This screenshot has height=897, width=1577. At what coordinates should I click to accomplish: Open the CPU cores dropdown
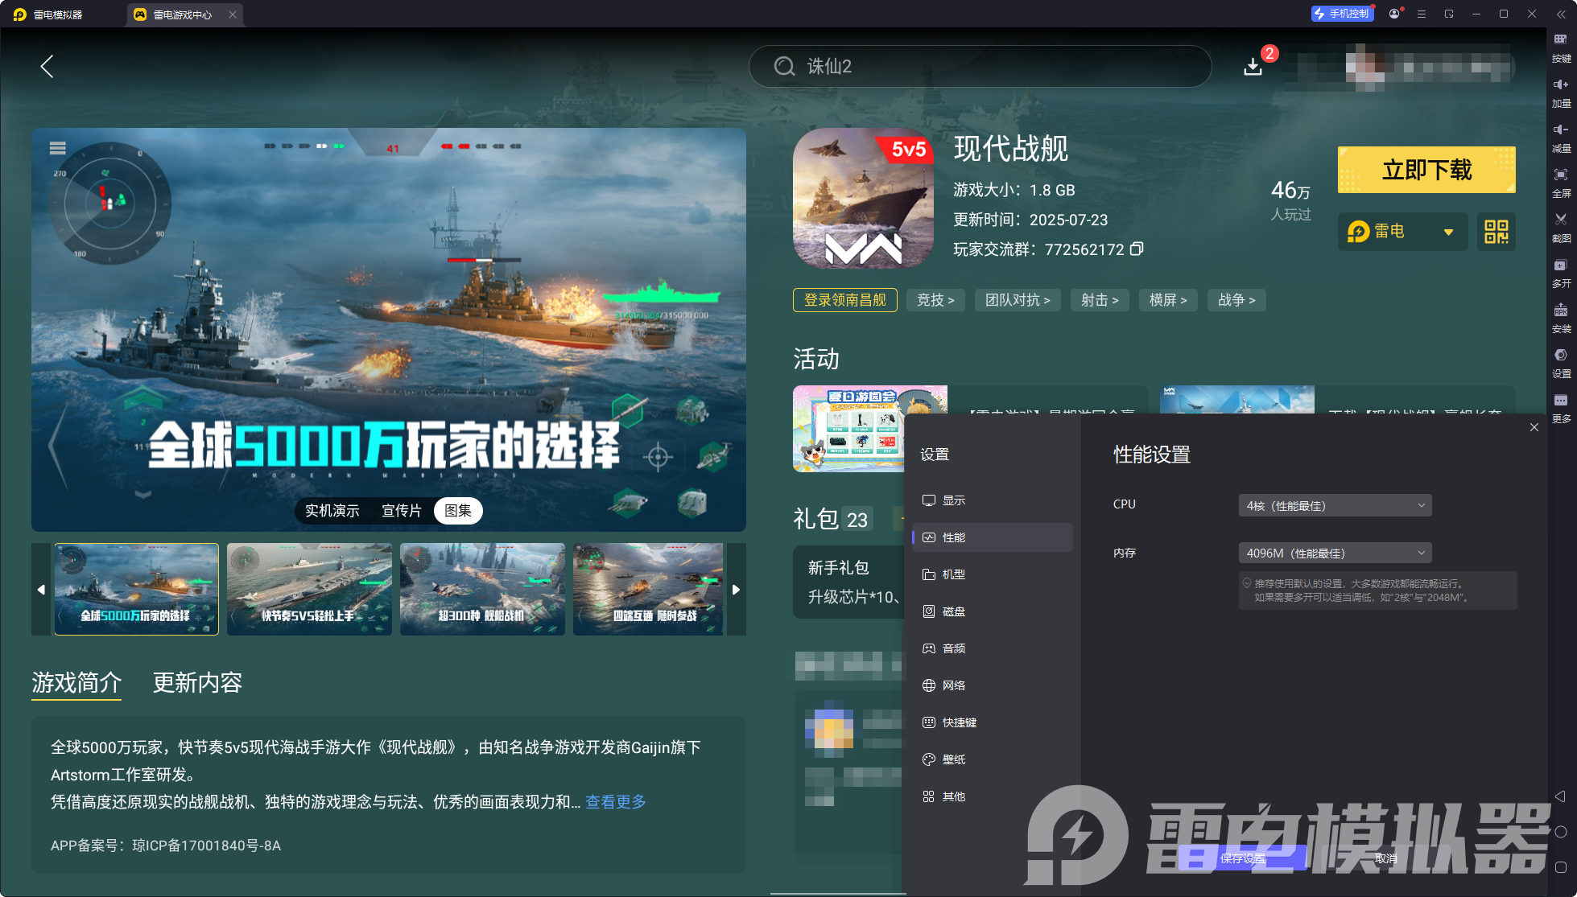pos(1334,505)
